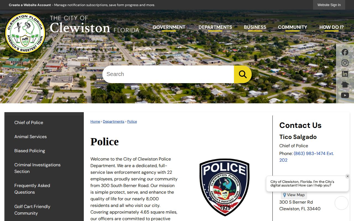Click the Clewiston, FL 33440 text
354x221 pixels.
300,209
